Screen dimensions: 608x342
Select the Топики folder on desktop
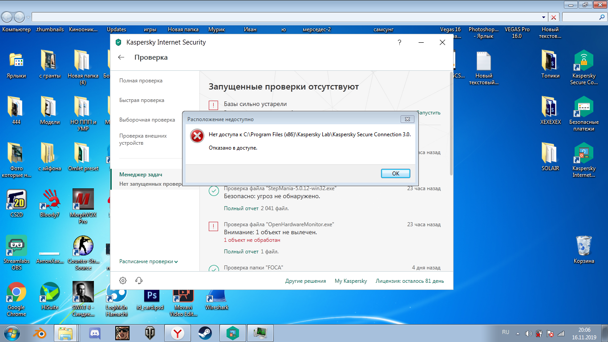pos(551,65)
